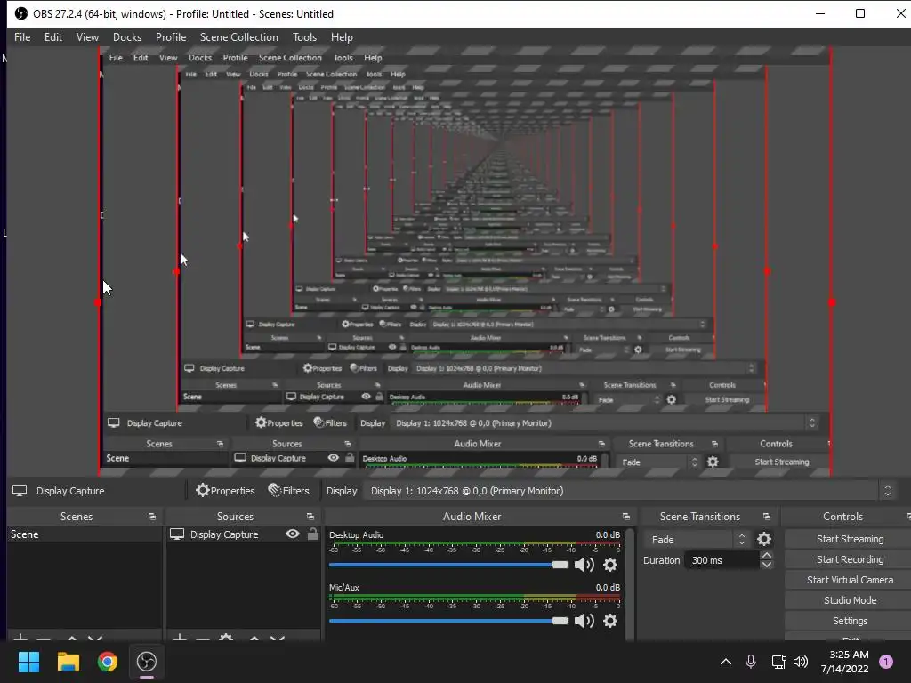Click Start Virtual Camera
Image resolution: width=911 pixels, height=683 pixels.
tap(850, 580)
